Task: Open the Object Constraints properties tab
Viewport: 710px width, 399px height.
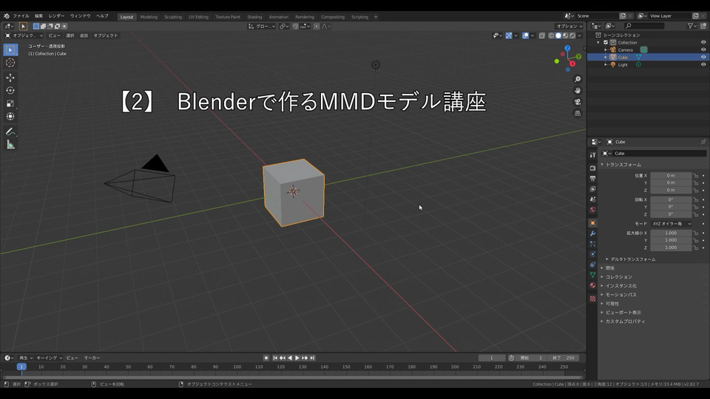Action: tap(592, 265)
